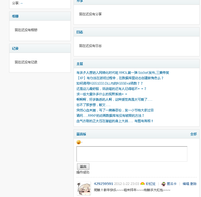
Task: Select the text 现在还没有分享
Action: [x=90, y=14]
